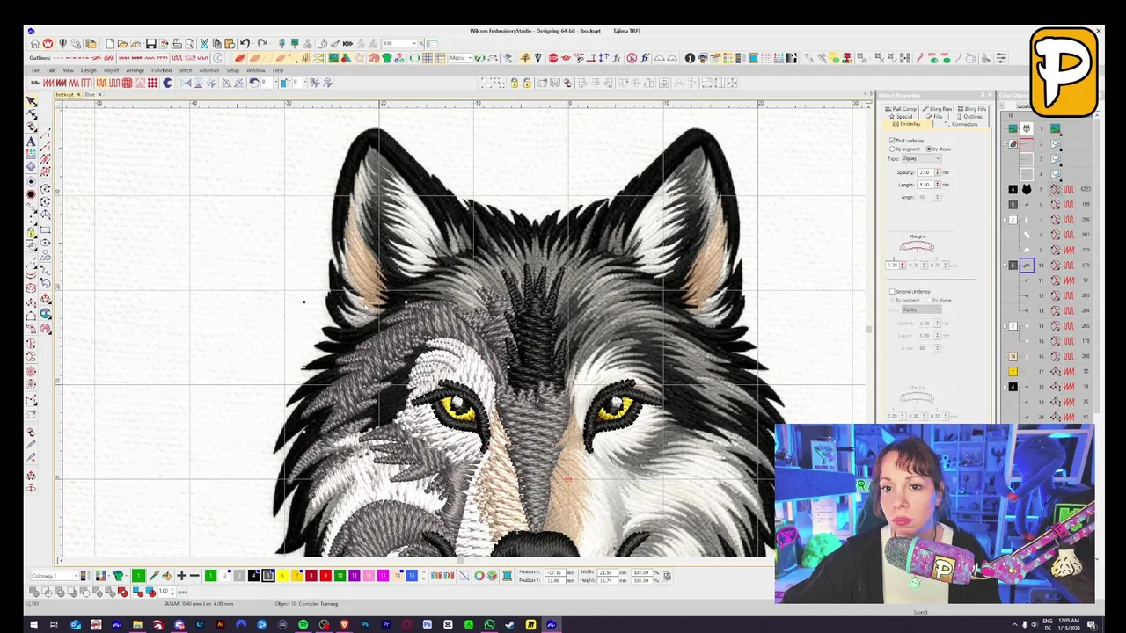Click the green T-shirt icon beside Colorway
The height and width of the screenshot is (633, 1126).
120,576
